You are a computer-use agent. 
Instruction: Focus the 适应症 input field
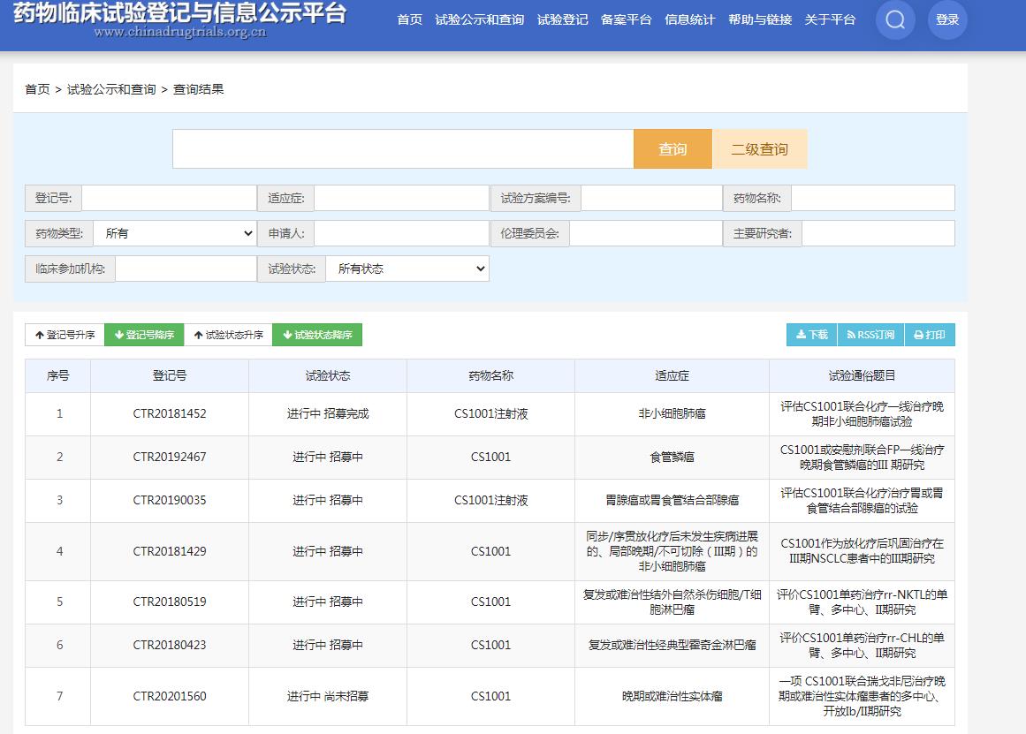pos(402,198)
